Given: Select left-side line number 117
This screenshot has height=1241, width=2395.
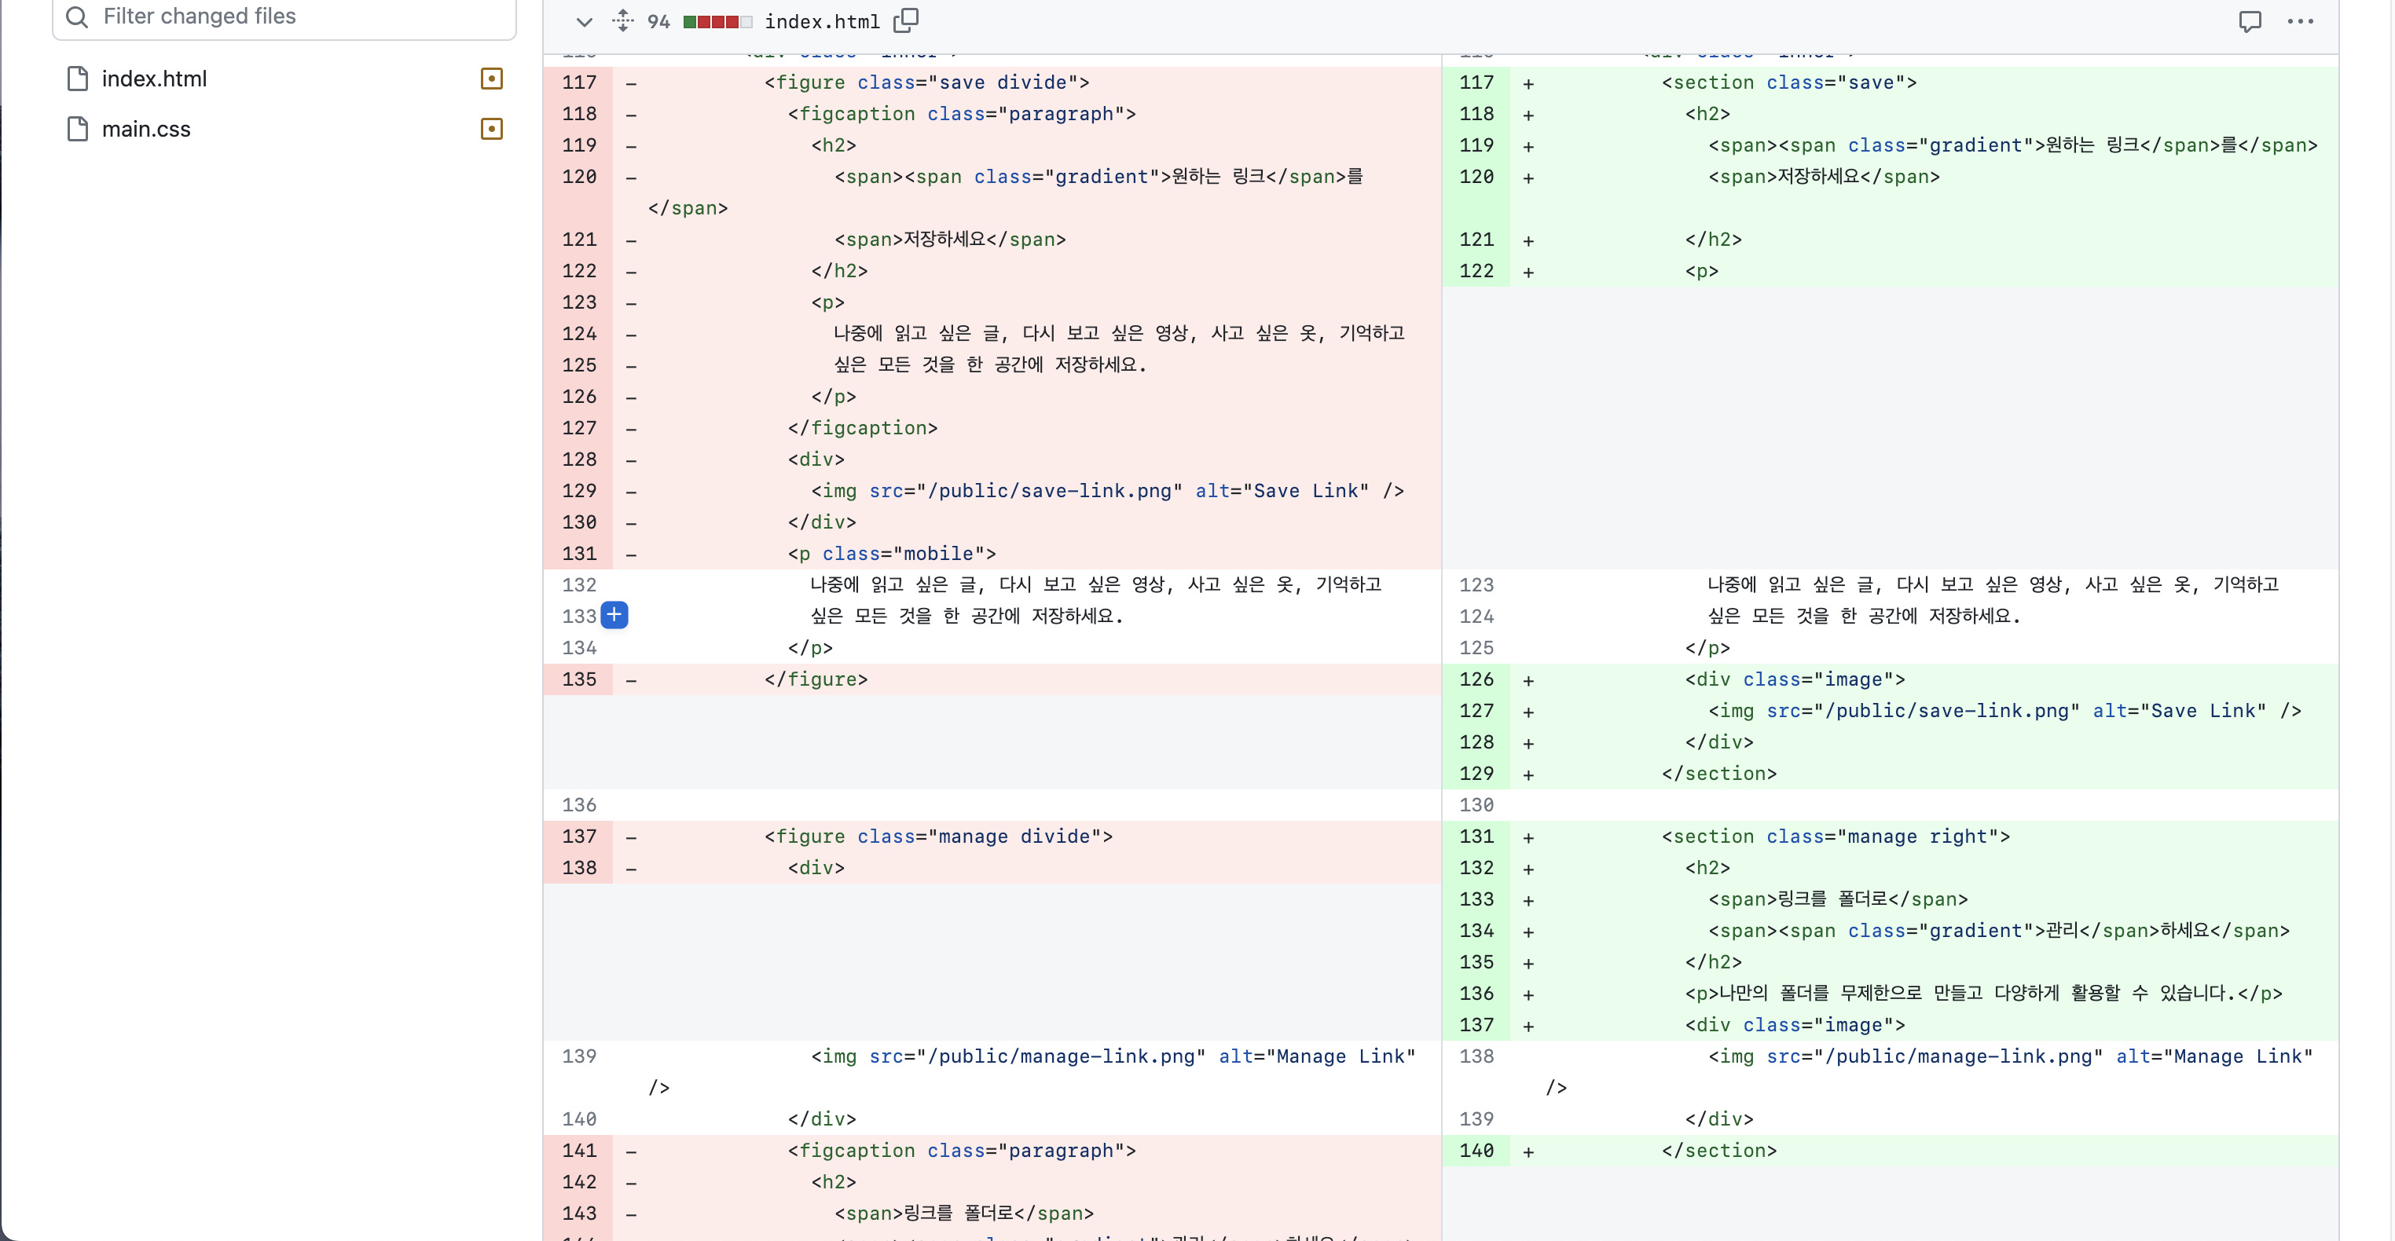Looking at the screenshot, I should coord(578,82).
